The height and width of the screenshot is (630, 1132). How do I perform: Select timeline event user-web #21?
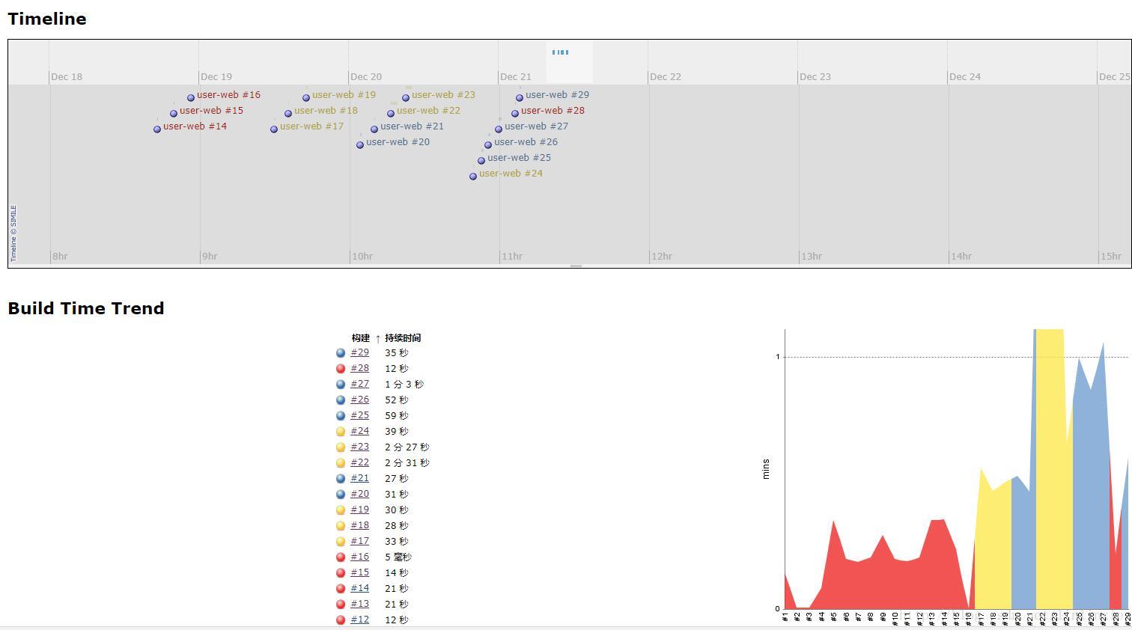pyautogui.click(x=412, y=126)
